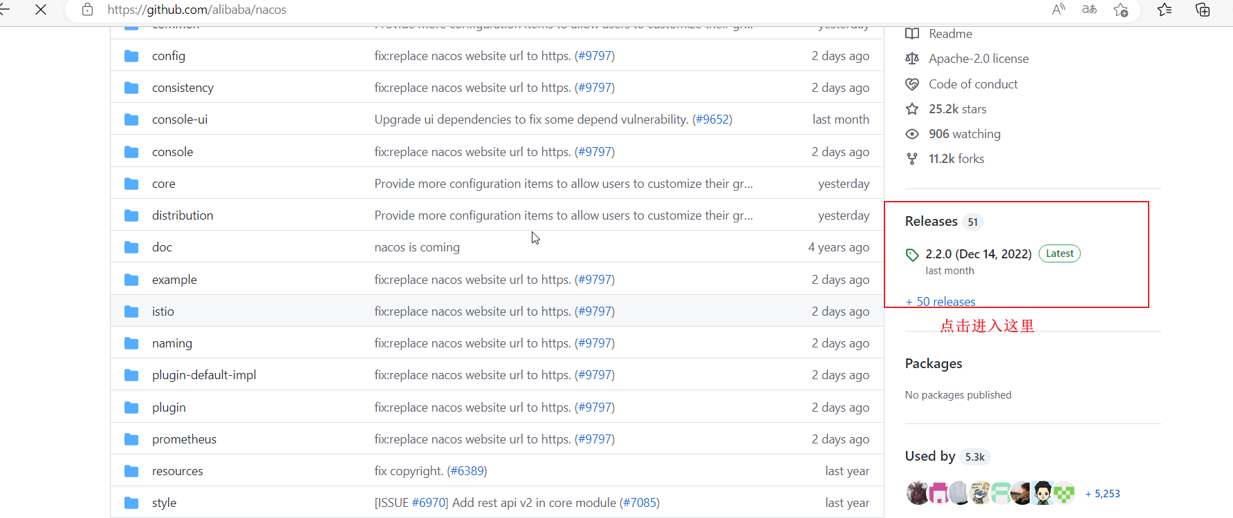Open release 2.2.0 (Dec 14, 2022)
This screenshot has width=1233, height=518.
[979, 254]
